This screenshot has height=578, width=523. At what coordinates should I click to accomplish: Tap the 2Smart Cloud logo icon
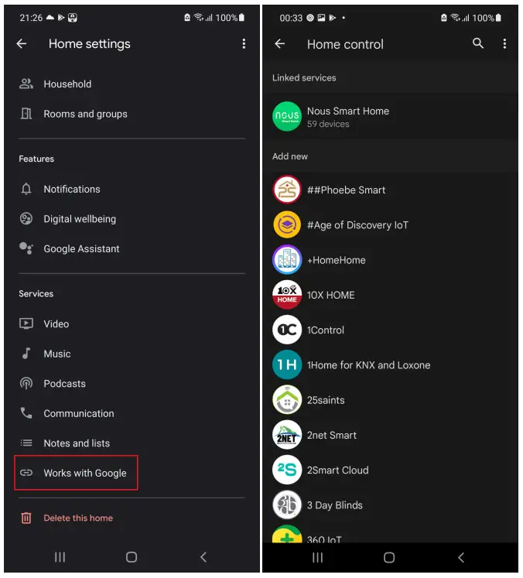click(x=287, y=470)
